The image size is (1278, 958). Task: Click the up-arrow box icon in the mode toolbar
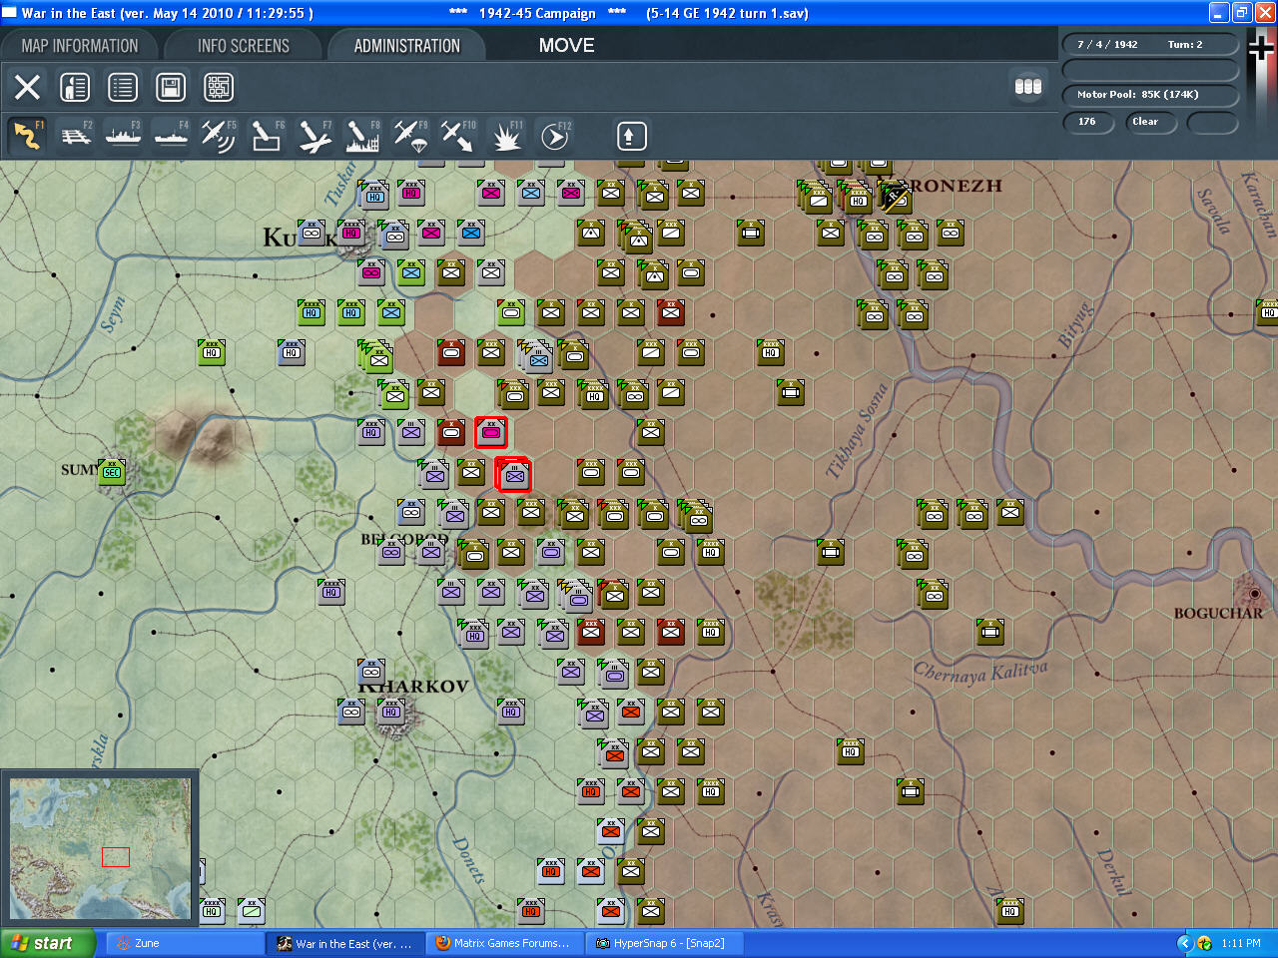(x=631, y=136)
